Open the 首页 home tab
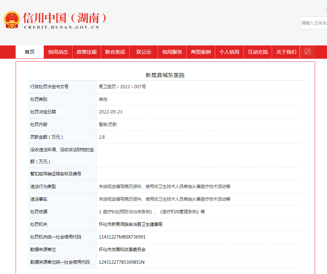This screenshot has height=274, width=327. click(30, 52)
